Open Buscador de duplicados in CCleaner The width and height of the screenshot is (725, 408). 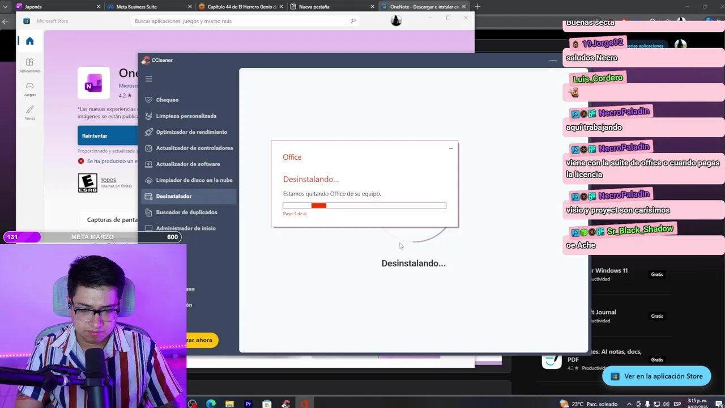click(x=188, y=212)
